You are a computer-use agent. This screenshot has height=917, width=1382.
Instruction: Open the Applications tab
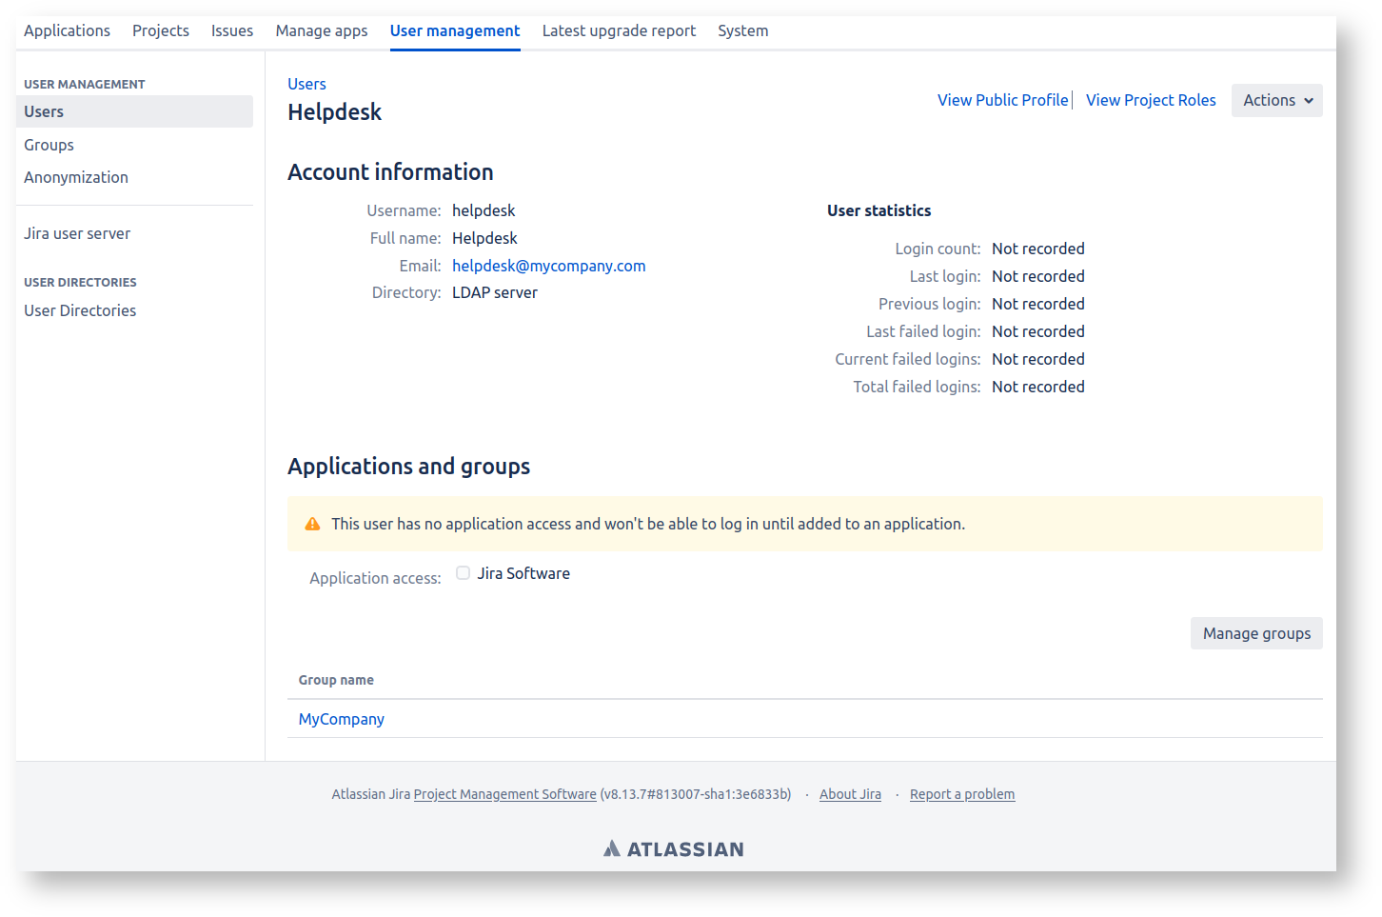[67, 30]
